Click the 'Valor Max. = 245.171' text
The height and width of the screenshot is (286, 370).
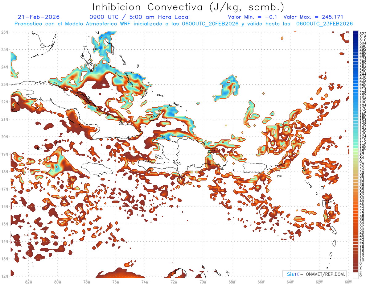(x=313, y=17)
